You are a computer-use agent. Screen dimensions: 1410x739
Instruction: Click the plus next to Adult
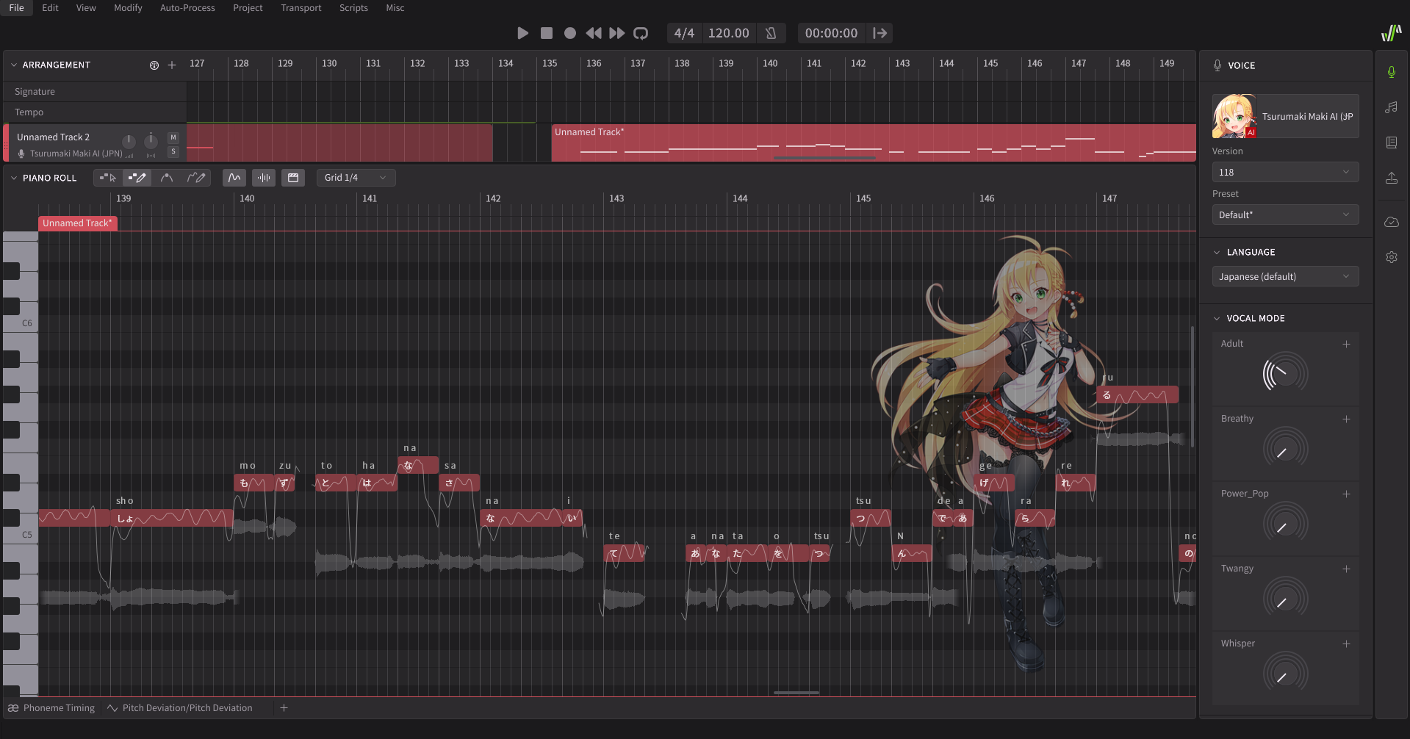[x=1346, y=344]
